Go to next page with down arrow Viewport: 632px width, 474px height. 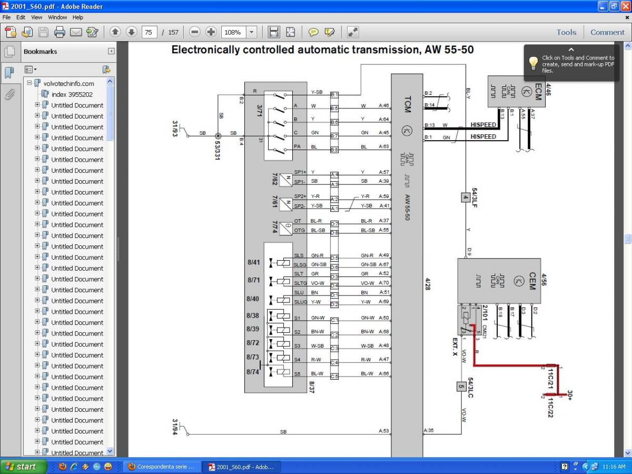click(x=132, y=32)
